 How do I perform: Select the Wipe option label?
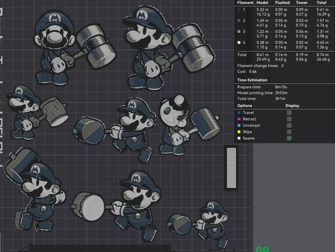[247, 132]
